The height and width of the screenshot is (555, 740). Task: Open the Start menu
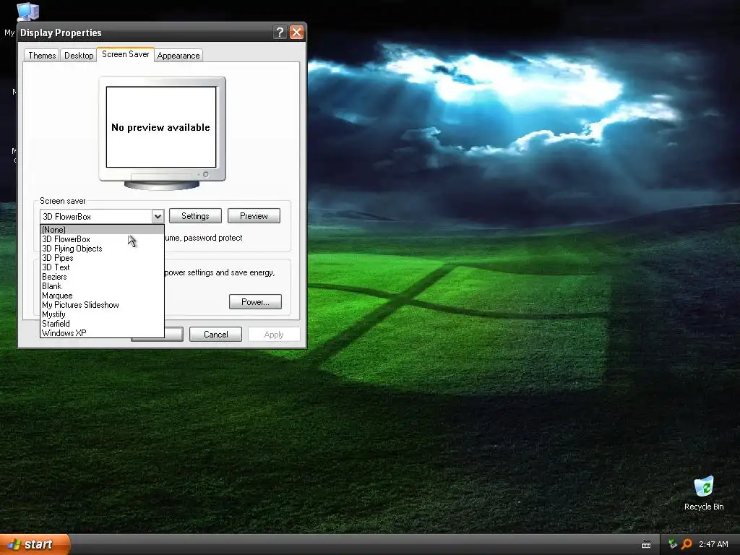35,544
